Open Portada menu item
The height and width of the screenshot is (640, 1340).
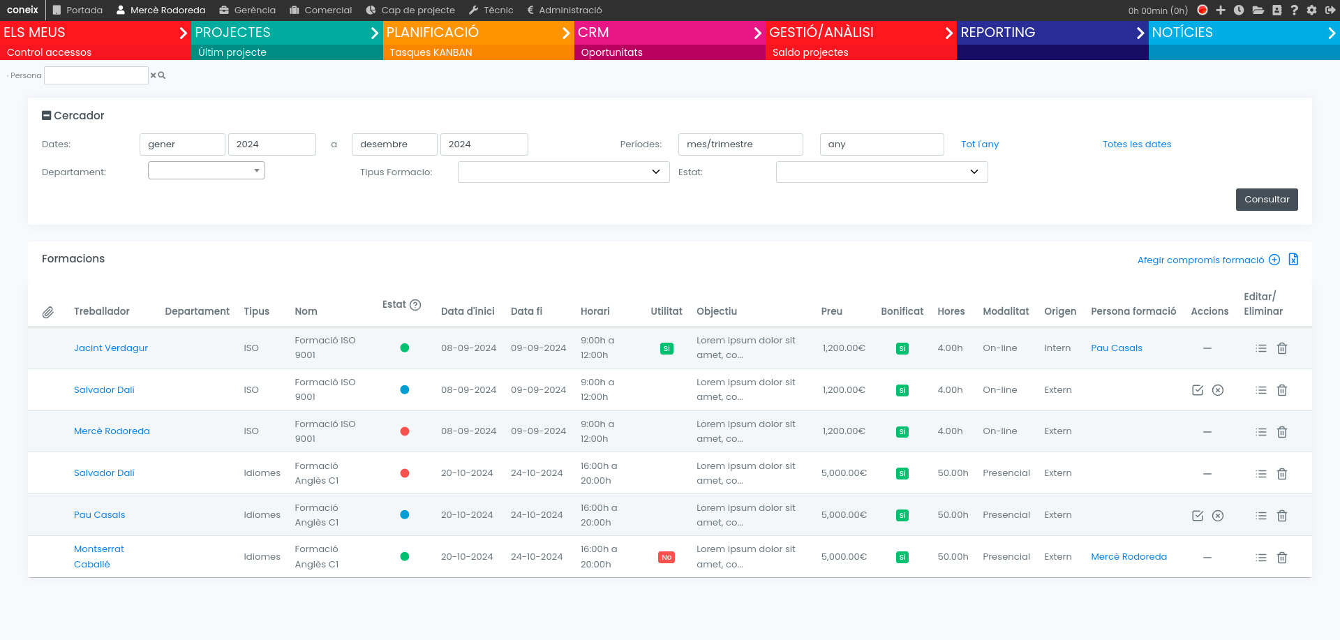[x=77, y=10]
